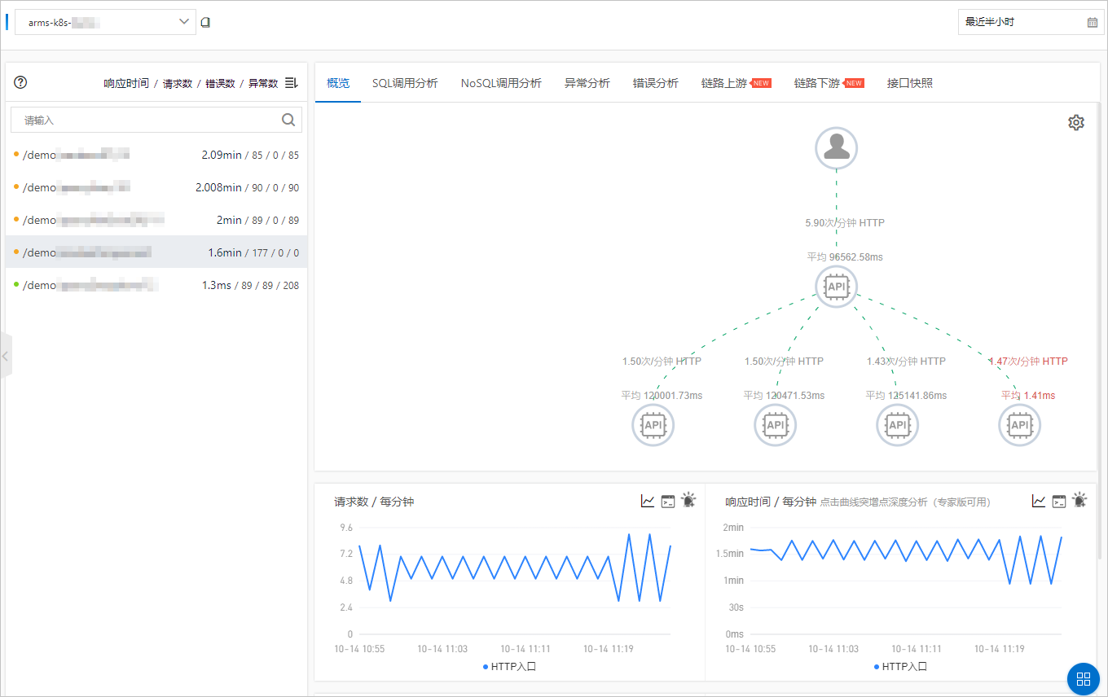The image size is (1108, 697).
Task: Select the /demo interface with 1.3ms response
Action: click(156, 285)
